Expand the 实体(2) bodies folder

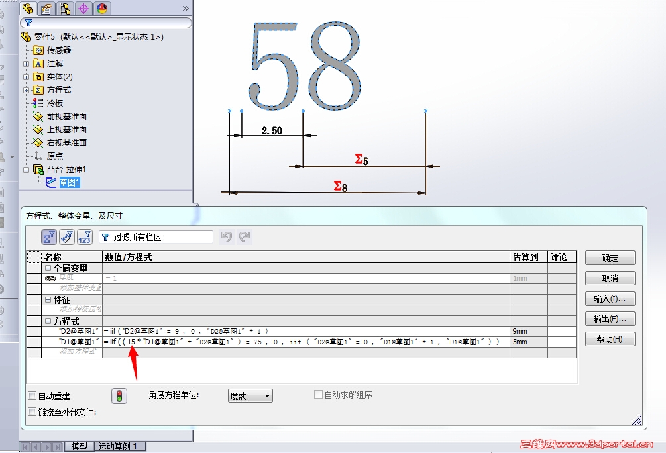27,77
